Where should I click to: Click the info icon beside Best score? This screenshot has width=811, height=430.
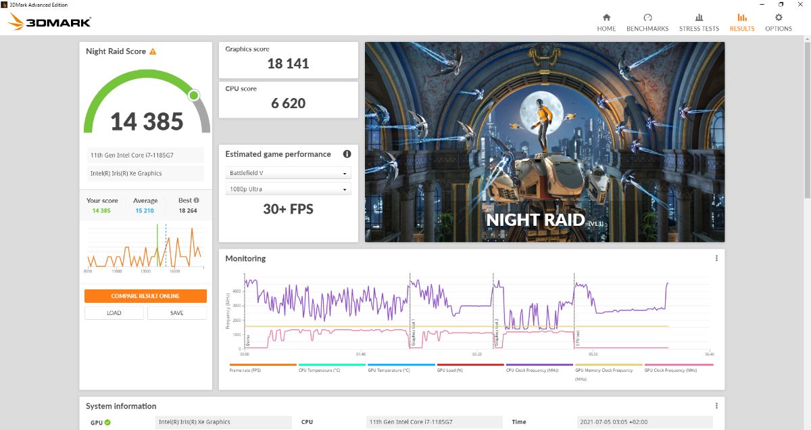click(197, 200)
